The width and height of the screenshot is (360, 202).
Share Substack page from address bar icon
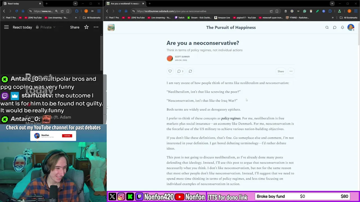[x=271, y=11]
